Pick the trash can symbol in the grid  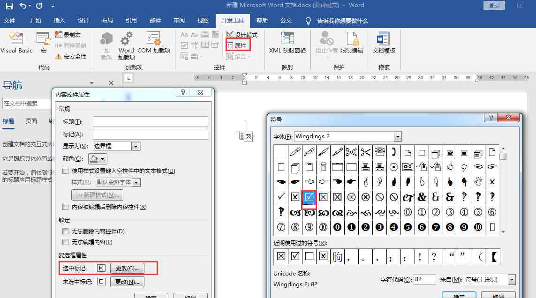pyautogui.click(x=324, y=167)
